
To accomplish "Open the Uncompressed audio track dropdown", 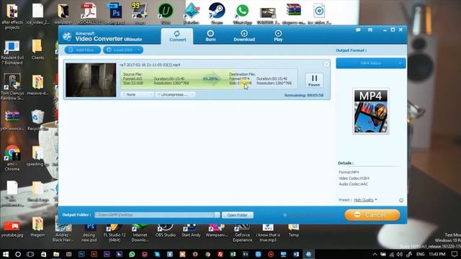I will pos(175,94).
